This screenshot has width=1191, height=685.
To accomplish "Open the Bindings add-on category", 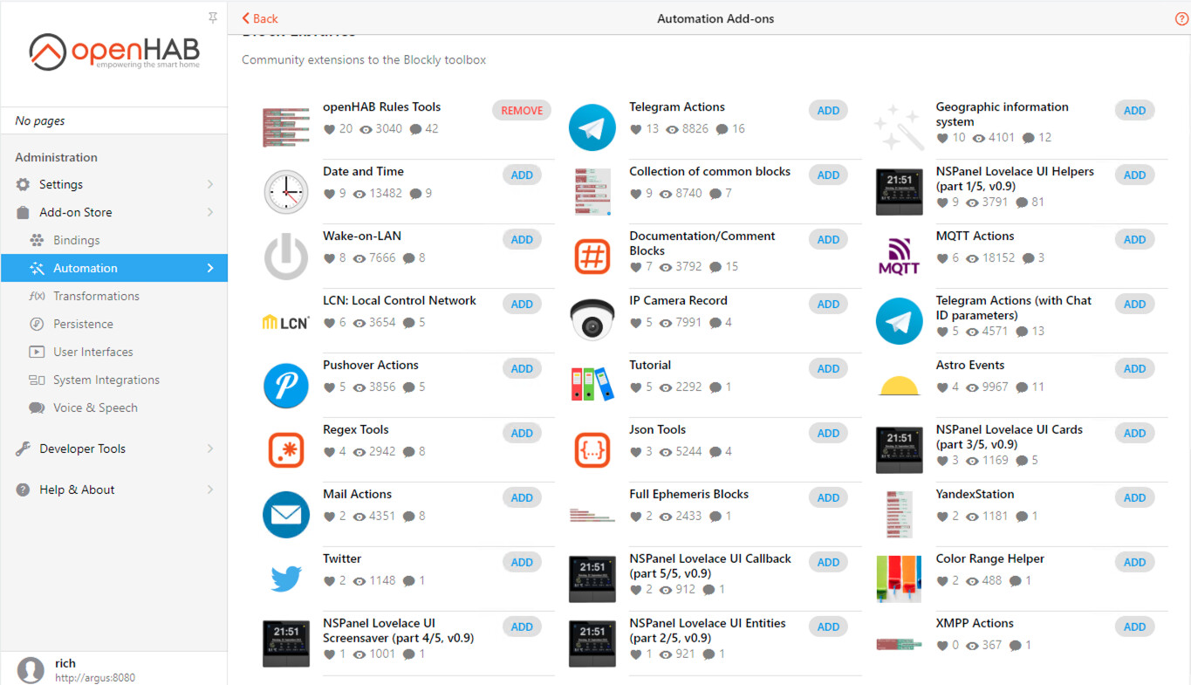I will pyautogui.click(x=113, y=241).
